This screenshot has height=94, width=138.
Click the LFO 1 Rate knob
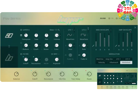pyautogui.click(x=70, y=45)
